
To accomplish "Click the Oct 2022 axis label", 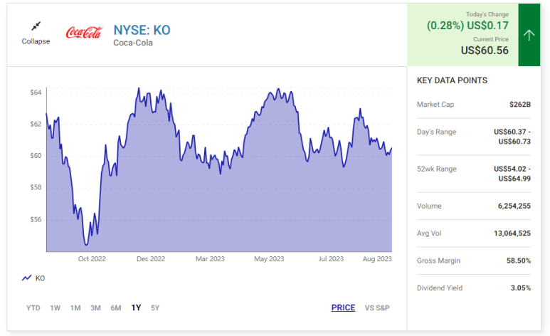I will tap(92, 258).
